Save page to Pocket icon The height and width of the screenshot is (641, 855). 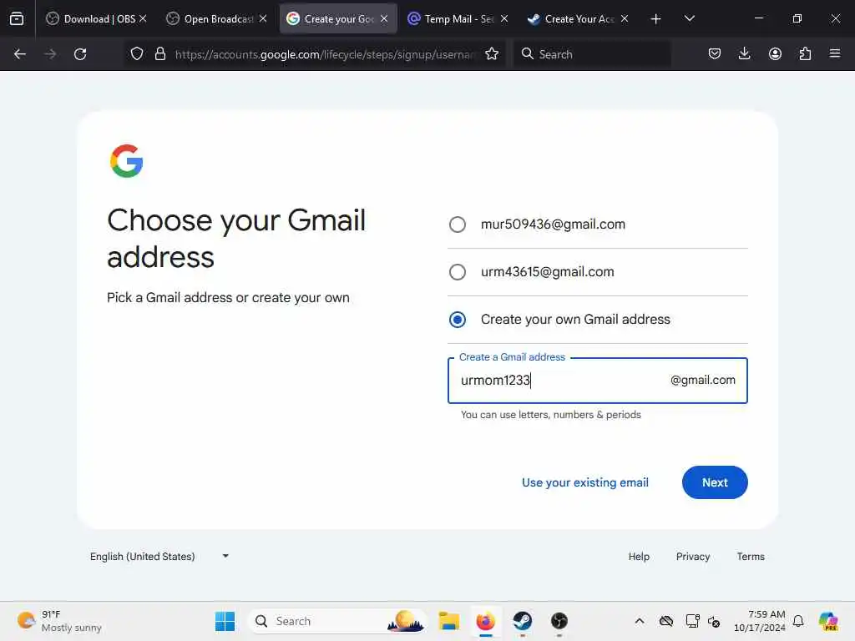coord(715,54)
